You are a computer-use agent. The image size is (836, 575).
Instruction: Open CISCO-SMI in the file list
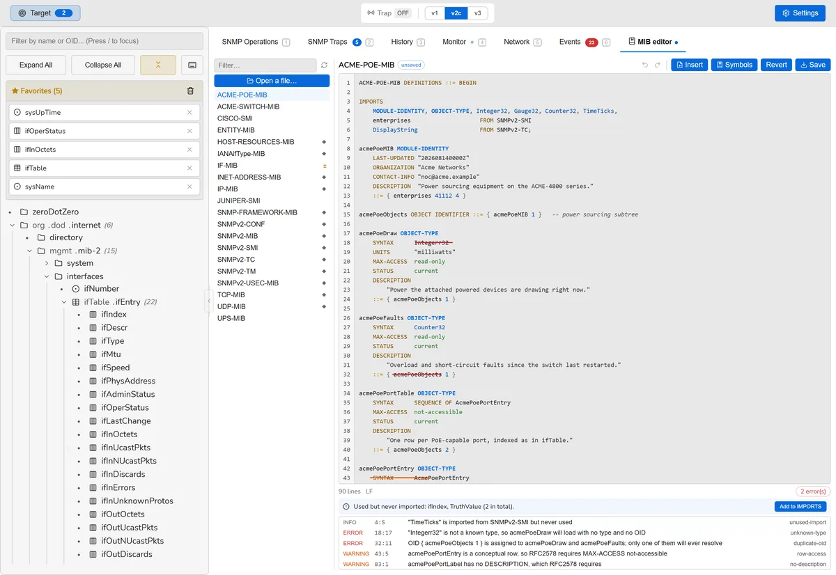coord(272,118)
